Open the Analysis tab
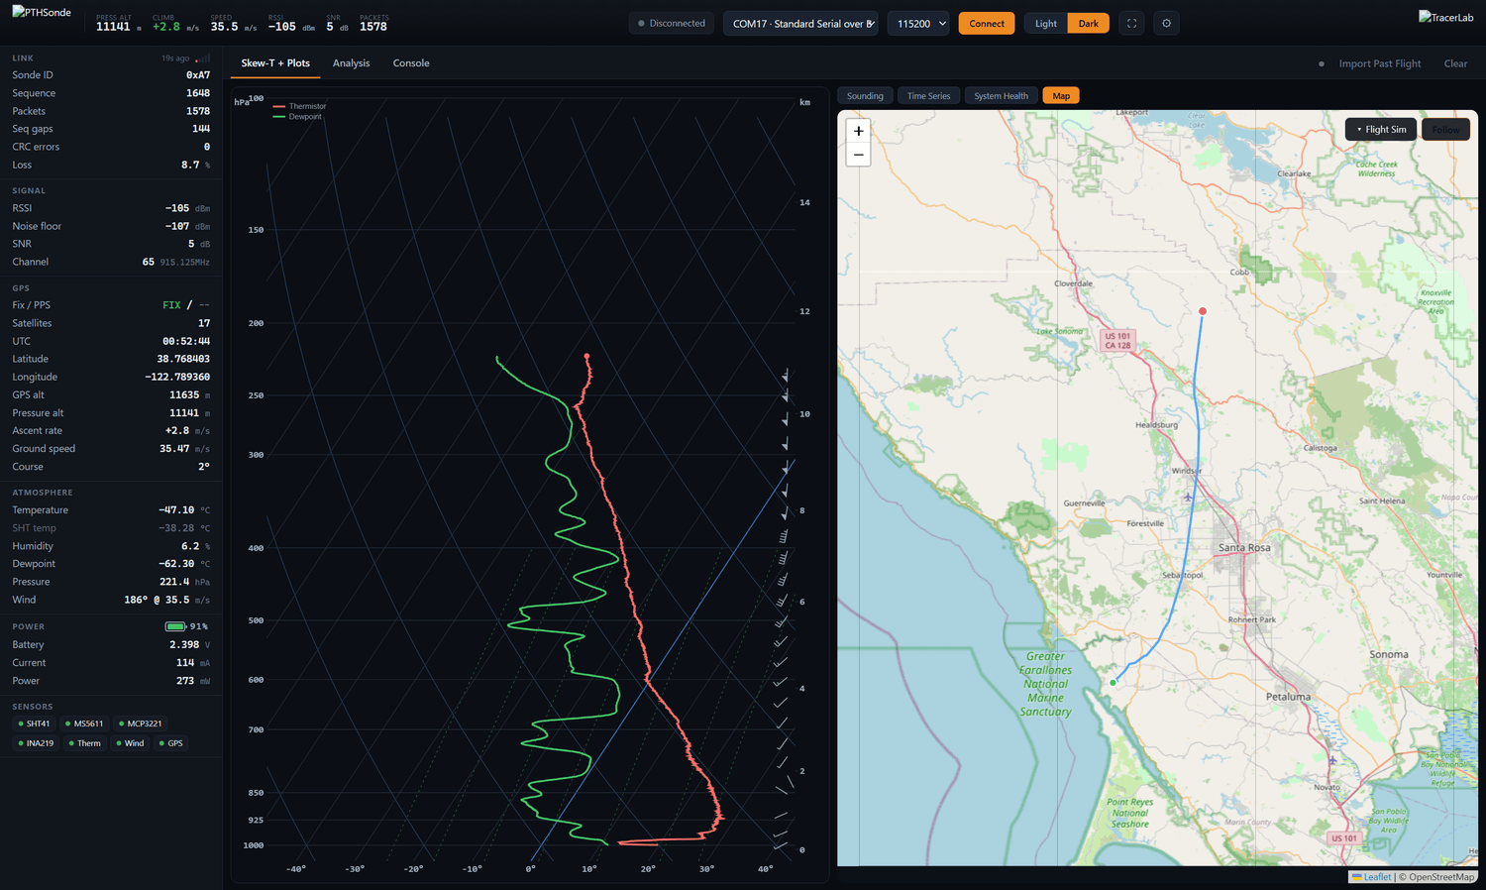Viewport: 1486px width, 890px height. [x=351, y=63]
